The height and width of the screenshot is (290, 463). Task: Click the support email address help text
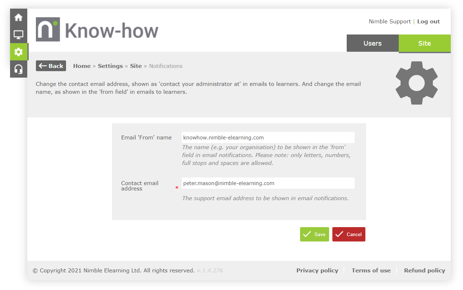click(x=265, y=198)
